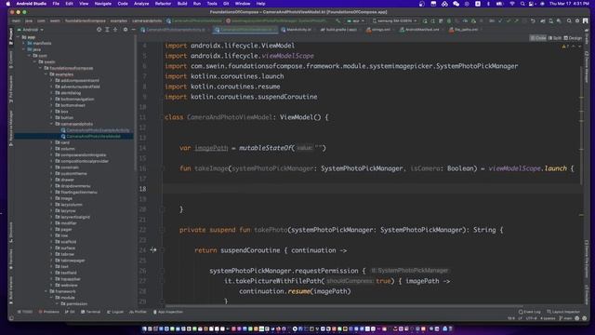
Task: Expand the lazycolumn folder
Action: pyautogui.click(x=52, y=205)
